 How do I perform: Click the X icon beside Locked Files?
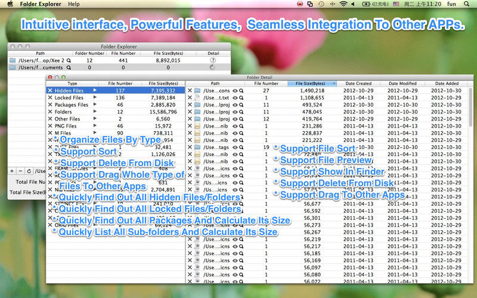click(50, 98)
